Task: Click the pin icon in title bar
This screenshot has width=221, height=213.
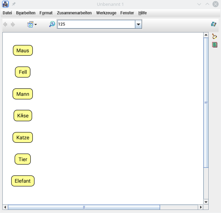Action: point(14,4)
